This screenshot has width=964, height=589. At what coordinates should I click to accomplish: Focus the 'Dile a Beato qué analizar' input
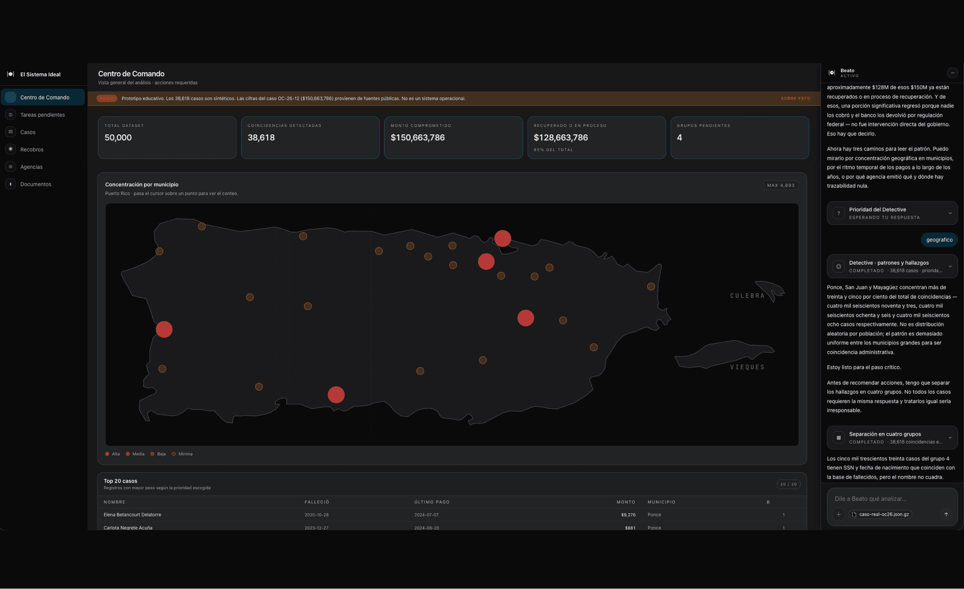click(891, 499)
